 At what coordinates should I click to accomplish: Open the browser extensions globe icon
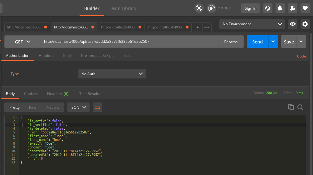tap(267, 8)
